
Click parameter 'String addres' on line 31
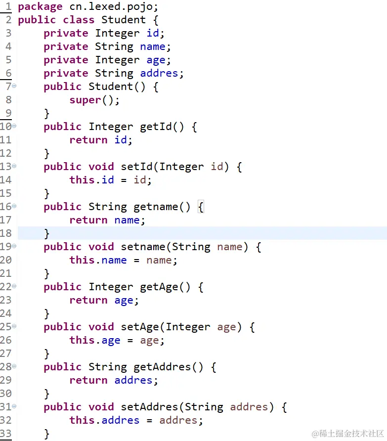[227, 407]
